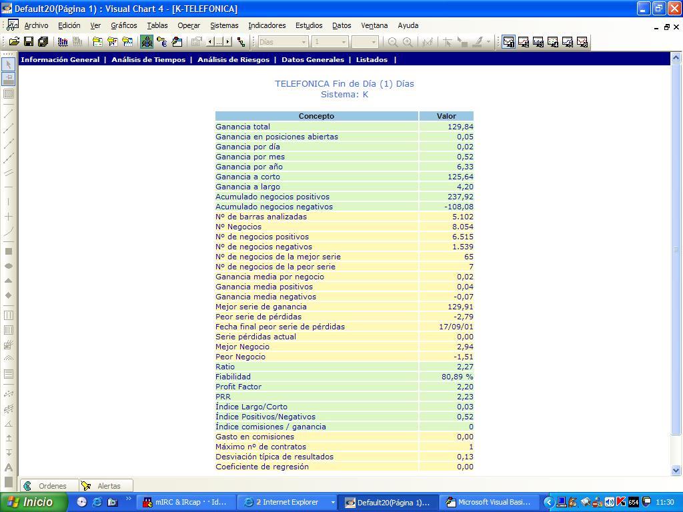Select the triangle drawing tool
683x512 pixels.
click(8, 281)
